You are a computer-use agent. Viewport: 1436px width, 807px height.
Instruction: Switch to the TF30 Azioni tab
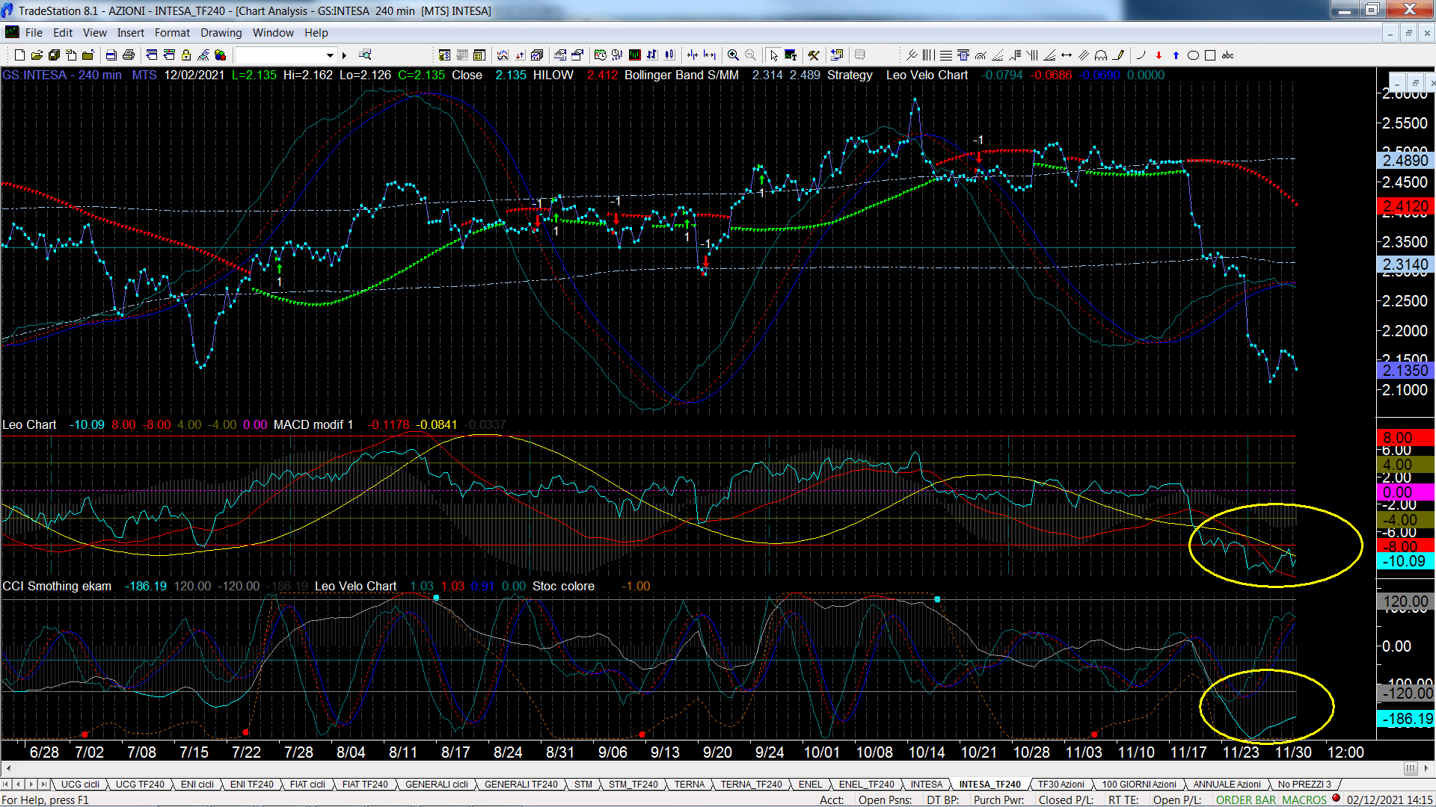tap(1061, 784)
